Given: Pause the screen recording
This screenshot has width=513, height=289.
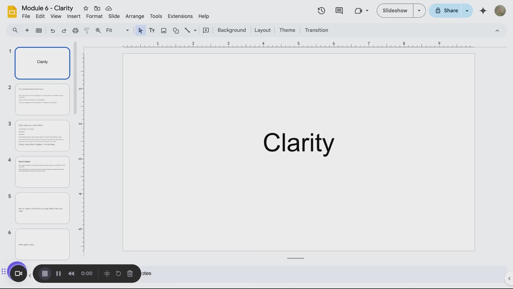Looking at the screenshot, I should (58, 273).
